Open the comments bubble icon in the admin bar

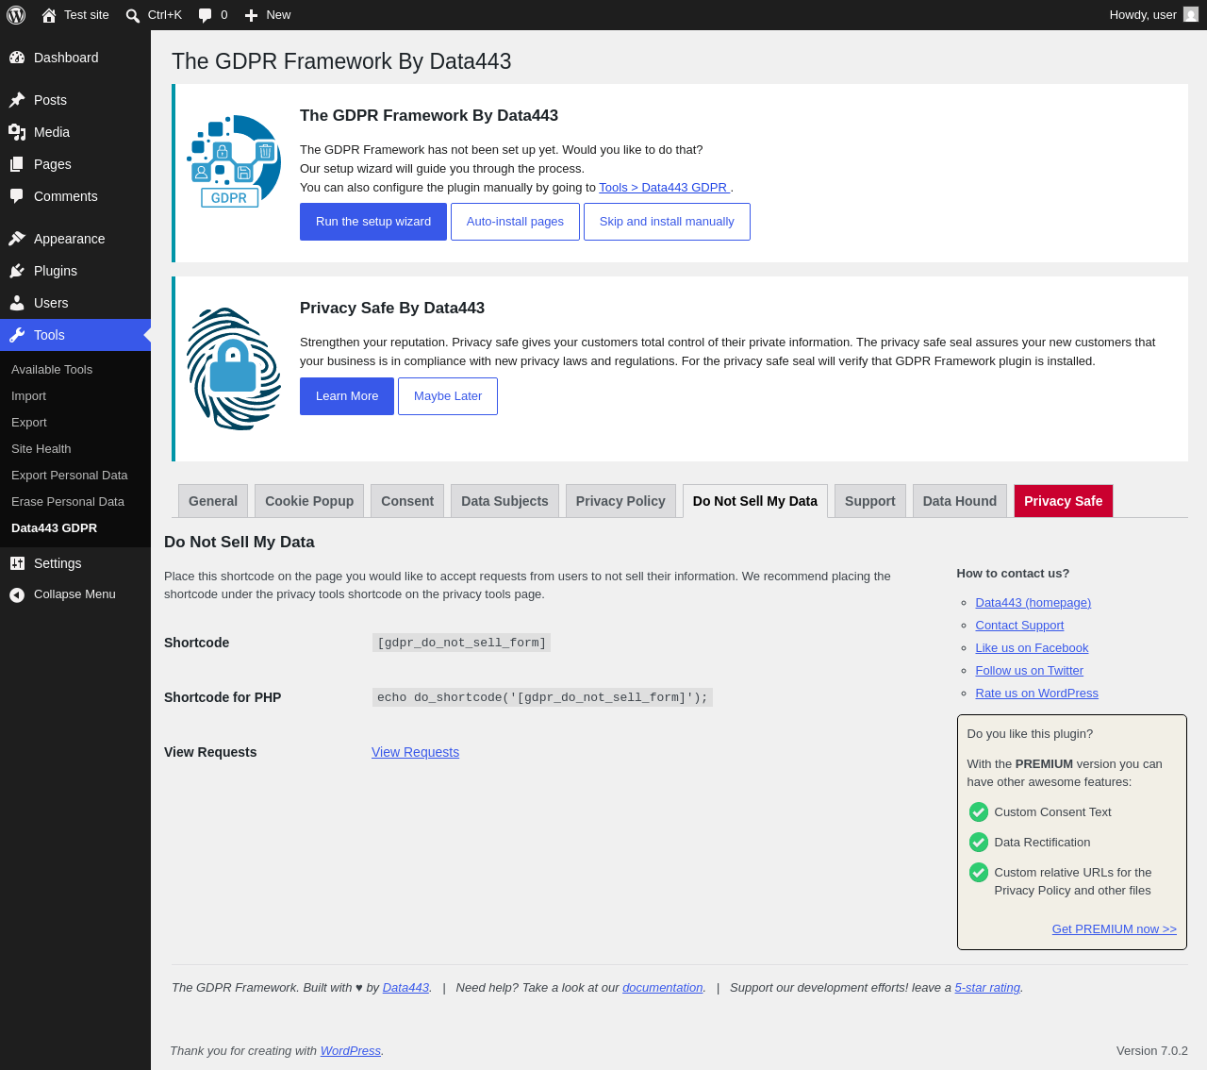205,15
